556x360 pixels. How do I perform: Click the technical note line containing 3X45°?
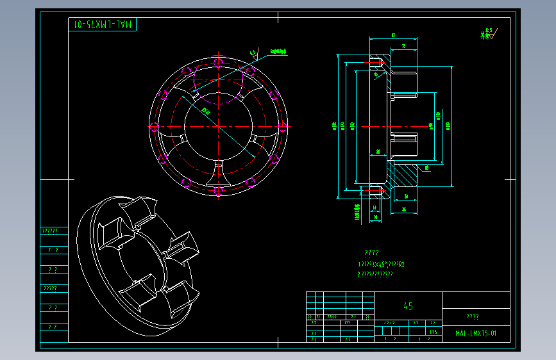[x=381, y=265]
